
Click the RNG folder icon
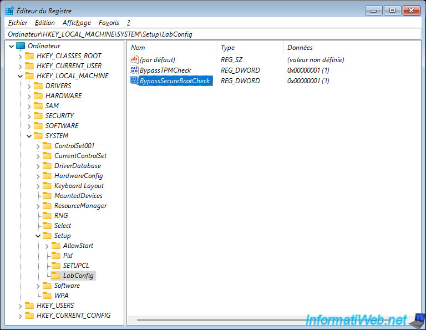47,216
